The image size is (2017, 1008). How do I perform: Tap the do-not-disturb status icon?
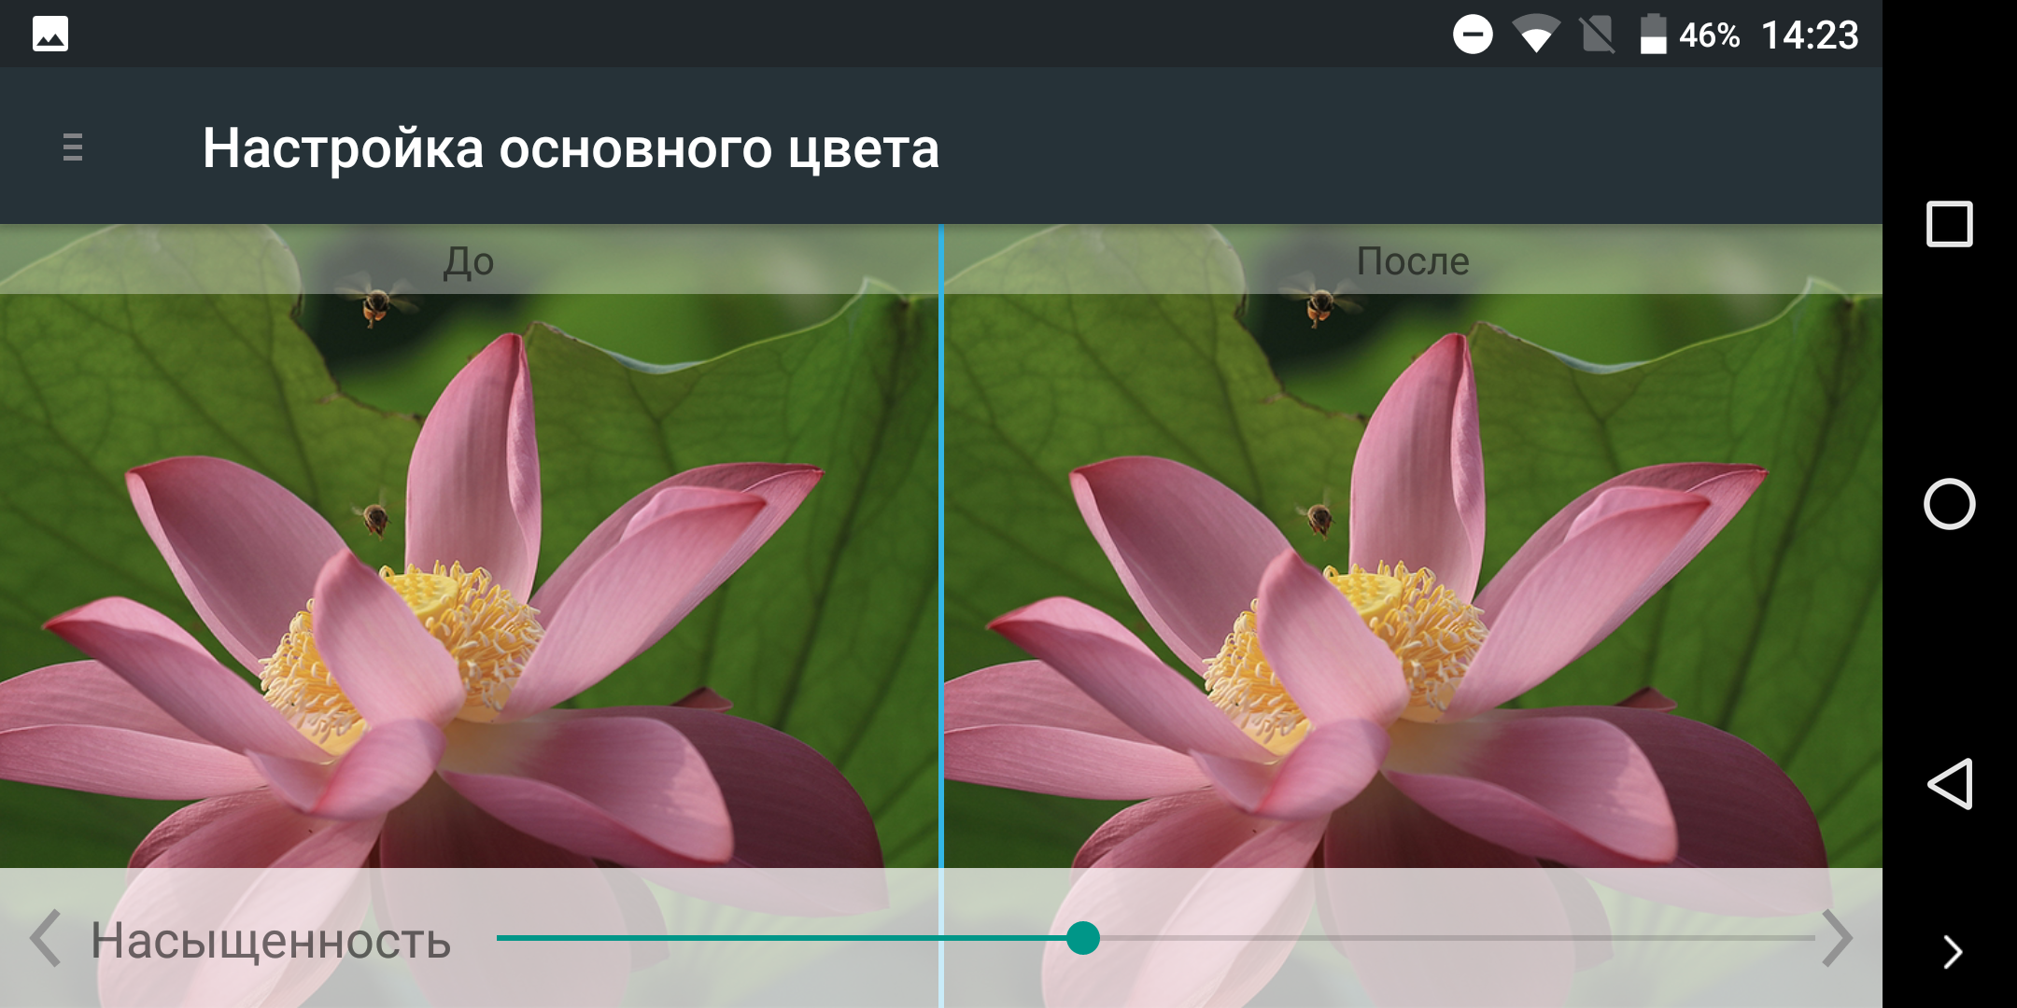tap(1473, 35)
